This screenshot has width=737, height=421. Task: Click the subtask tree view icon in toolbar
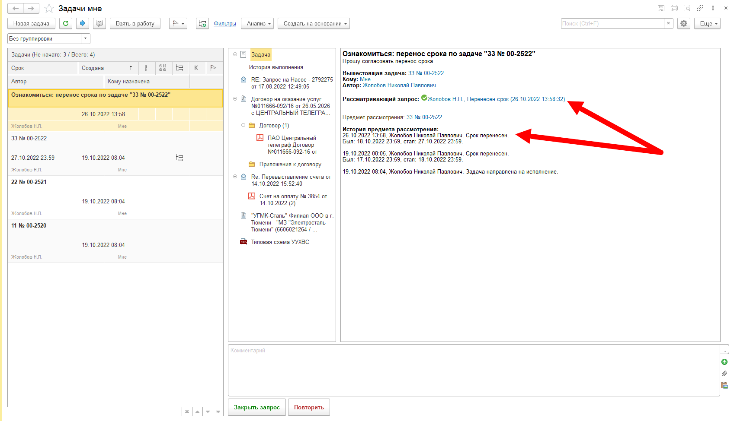click(202, 23)
